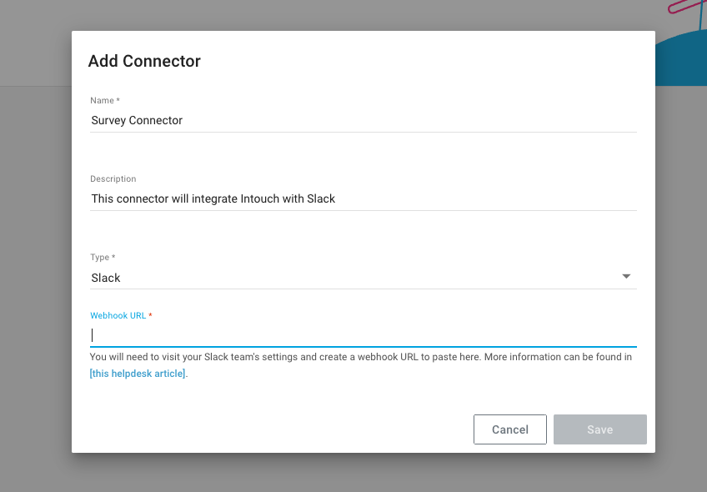The height and width of the screenshot is (492, 707).
Task: Click the "Type *" field label
Action: pos(103,258)
